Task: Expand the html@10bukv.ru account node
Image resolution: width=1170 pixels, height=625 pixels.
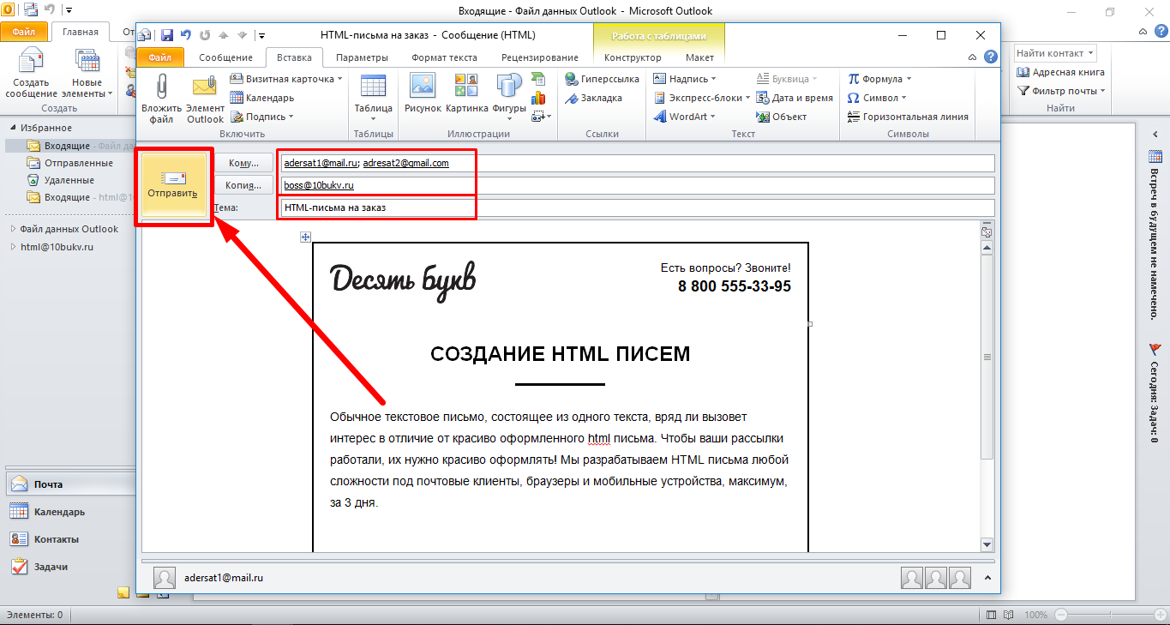Action: (x=13, y=247)
